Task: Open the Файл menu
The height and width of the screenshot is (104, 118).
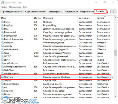Action: coord(4,7)
